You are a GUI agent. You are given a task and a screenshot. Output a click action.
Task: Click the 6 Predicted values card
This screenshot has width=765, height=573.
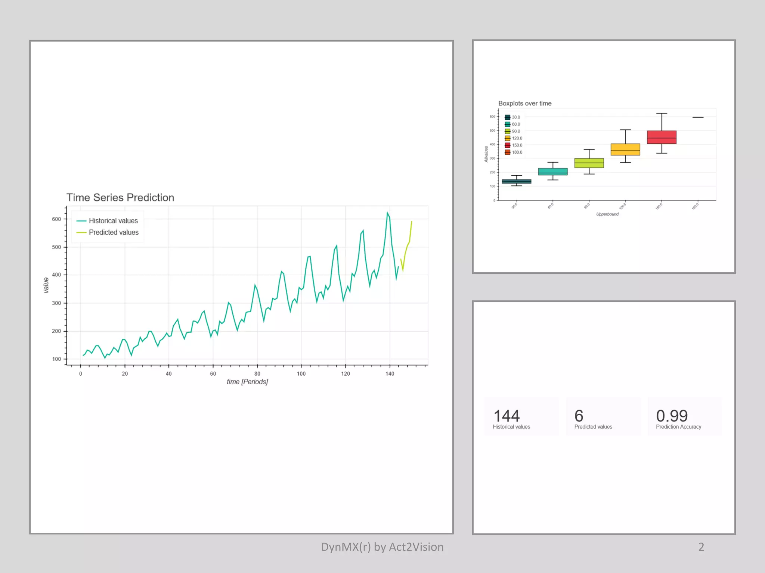603,416
